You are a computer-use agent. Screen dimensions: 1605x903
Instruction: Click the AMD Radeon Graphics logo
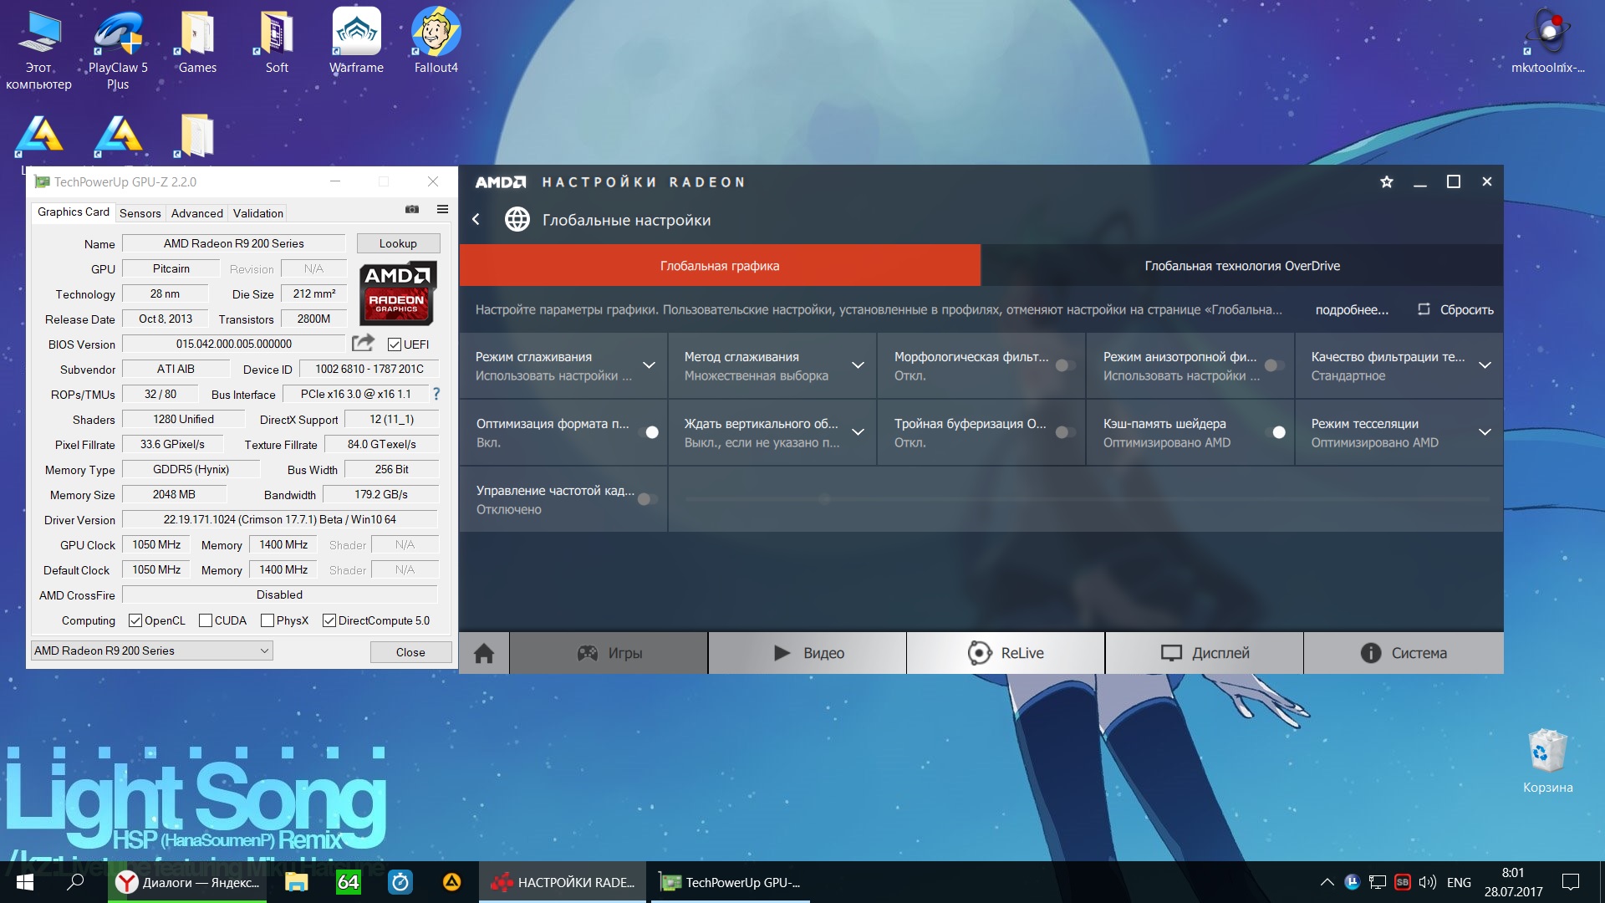398,293
